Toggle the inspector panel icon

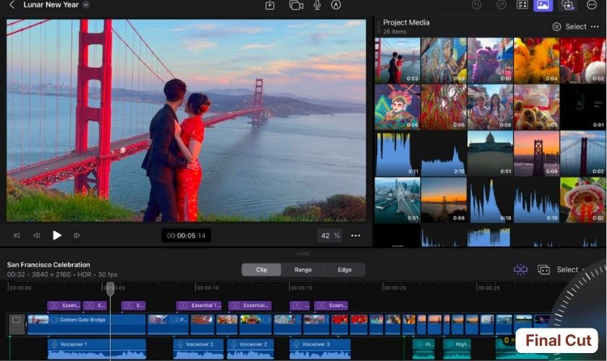click(x=522, y=5)
